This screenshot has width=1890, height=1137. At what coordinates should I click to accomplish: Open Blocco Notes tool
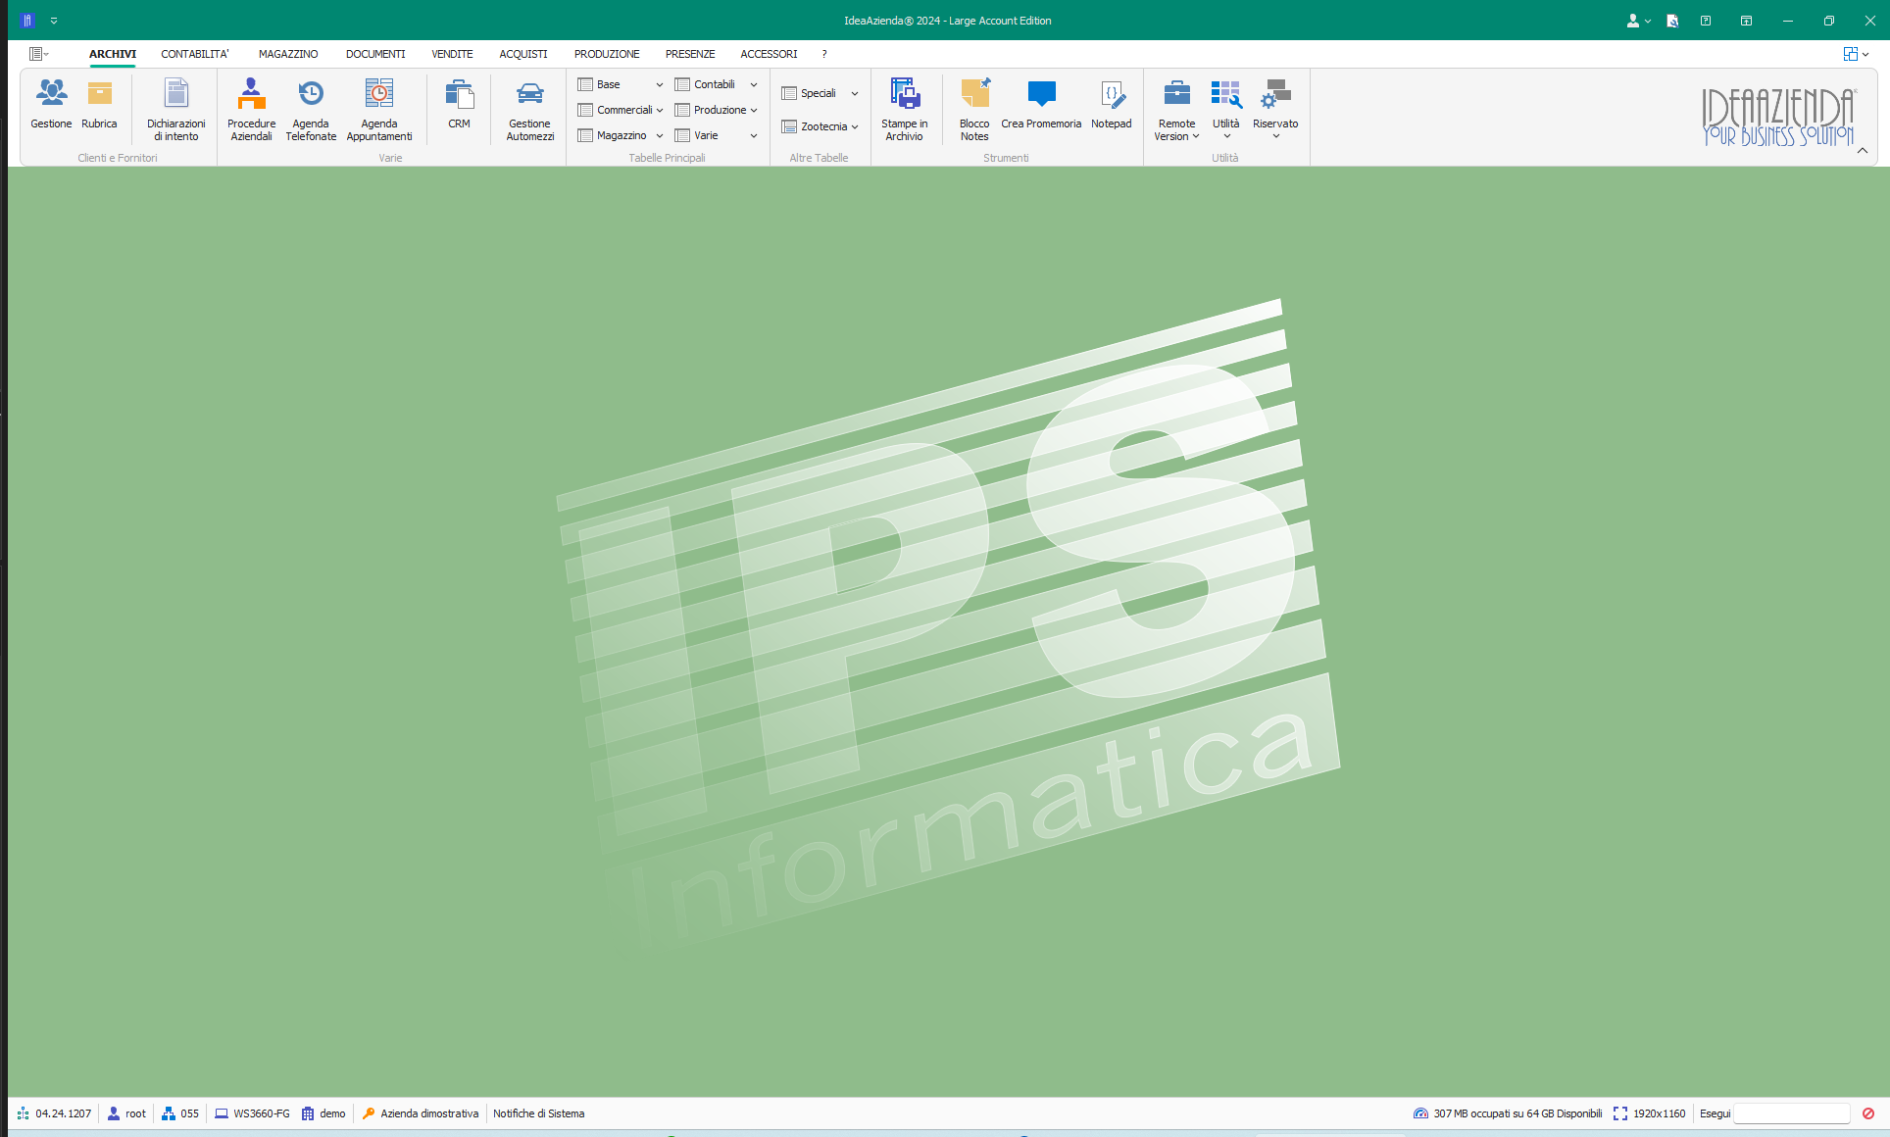coord(974,110)
